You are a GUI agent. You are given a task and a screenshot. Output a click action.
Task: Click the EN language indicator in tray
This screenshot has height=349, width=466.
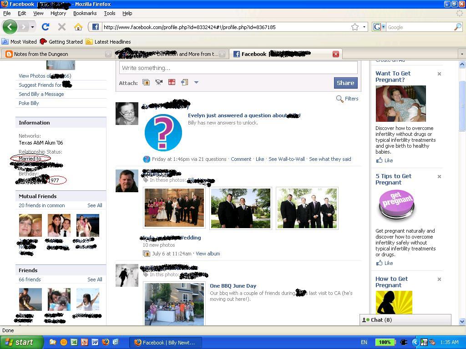tap(364, 342)
